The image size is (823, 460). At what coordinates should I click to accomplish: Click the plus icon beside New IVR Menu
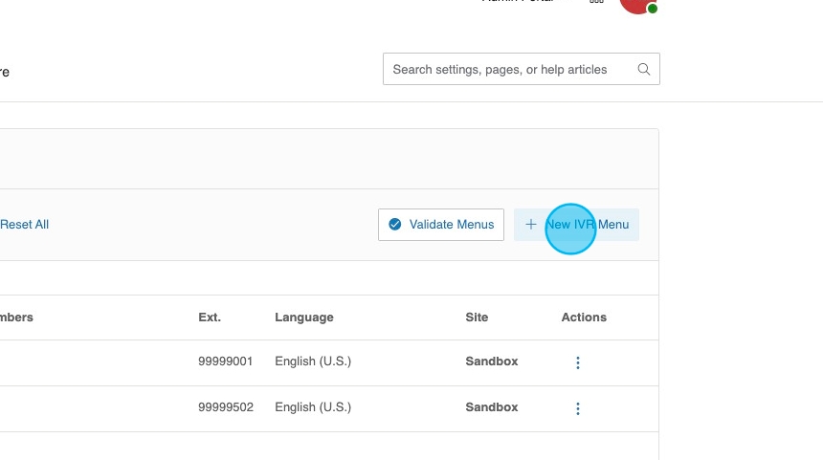pos(531,225)
